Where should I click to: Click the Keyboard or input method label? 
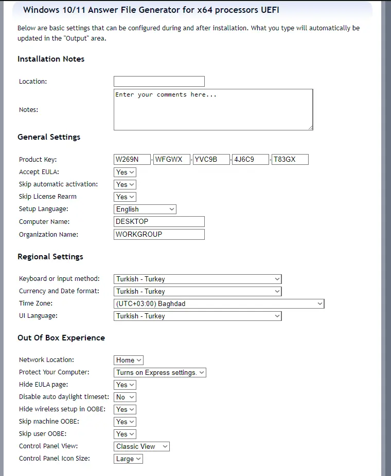pos(59,279)
